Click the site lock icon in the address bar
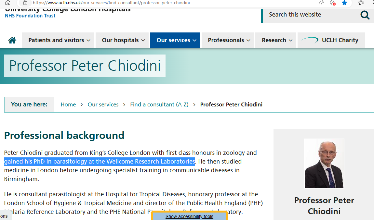 tap(25, 3)
